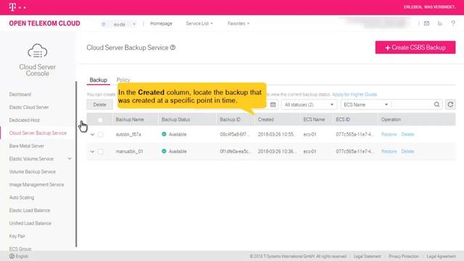Screen dimensions: 464x261
Task: Expand the manualbk_01 row details
Action: [92, 152]
